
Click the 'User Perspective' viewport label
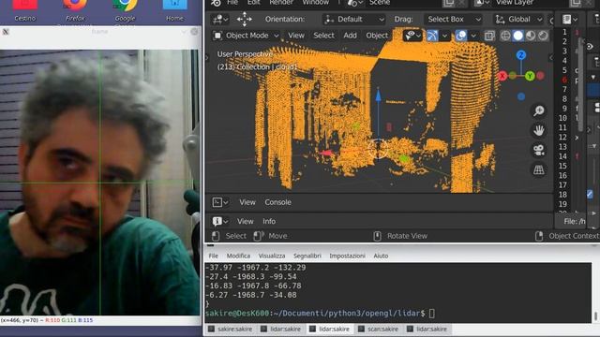coord(245,54)
